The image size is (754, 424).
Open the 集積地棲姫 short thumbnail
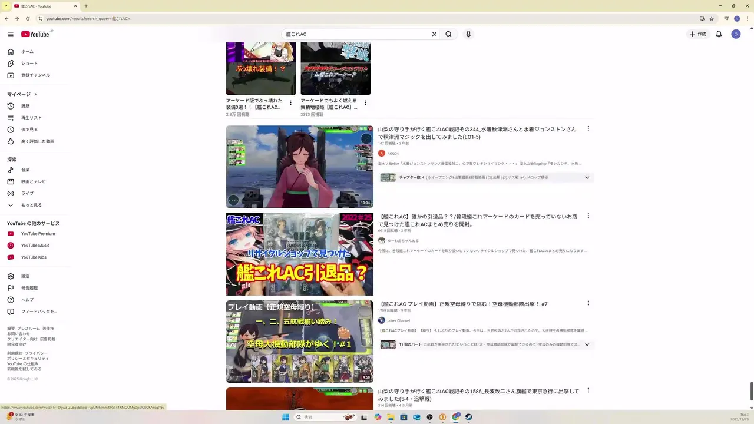coord(336,68)
